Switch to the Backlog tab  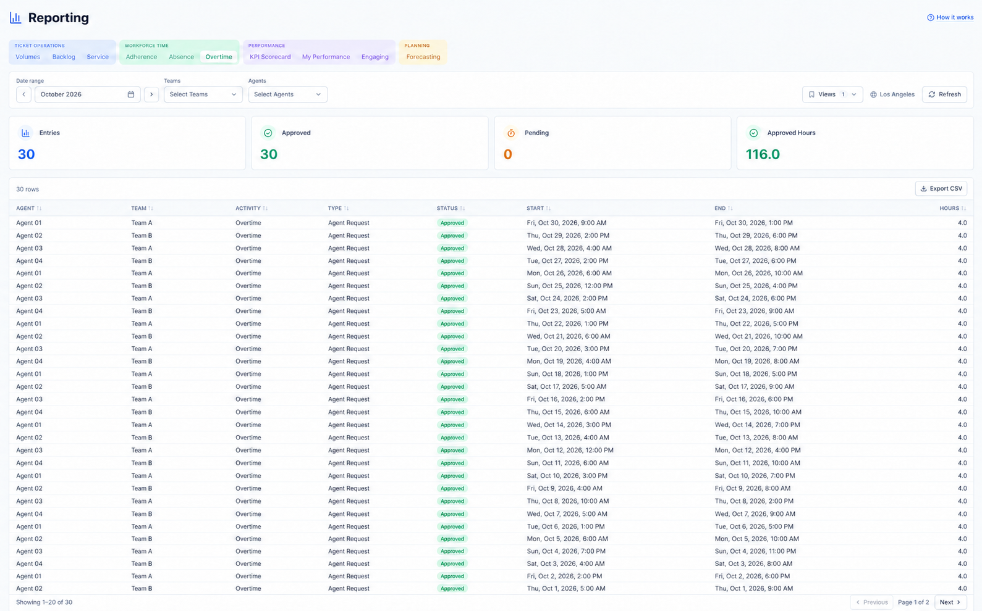tap(64, 57)
